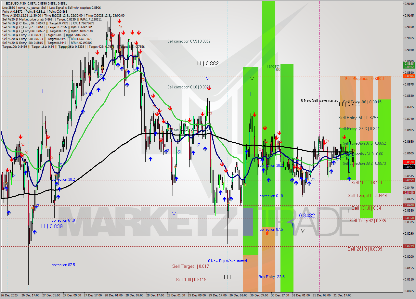Click the 'Sell 161.8 | 0.84' label
The height and width of the screenshot is (299, 416).
(366, 208)
